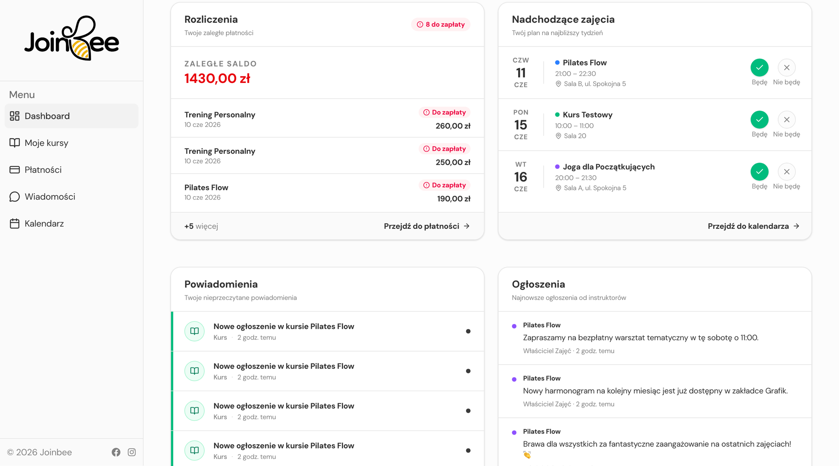
Task: Click book icon of third notification
Action: coord(195,411)
